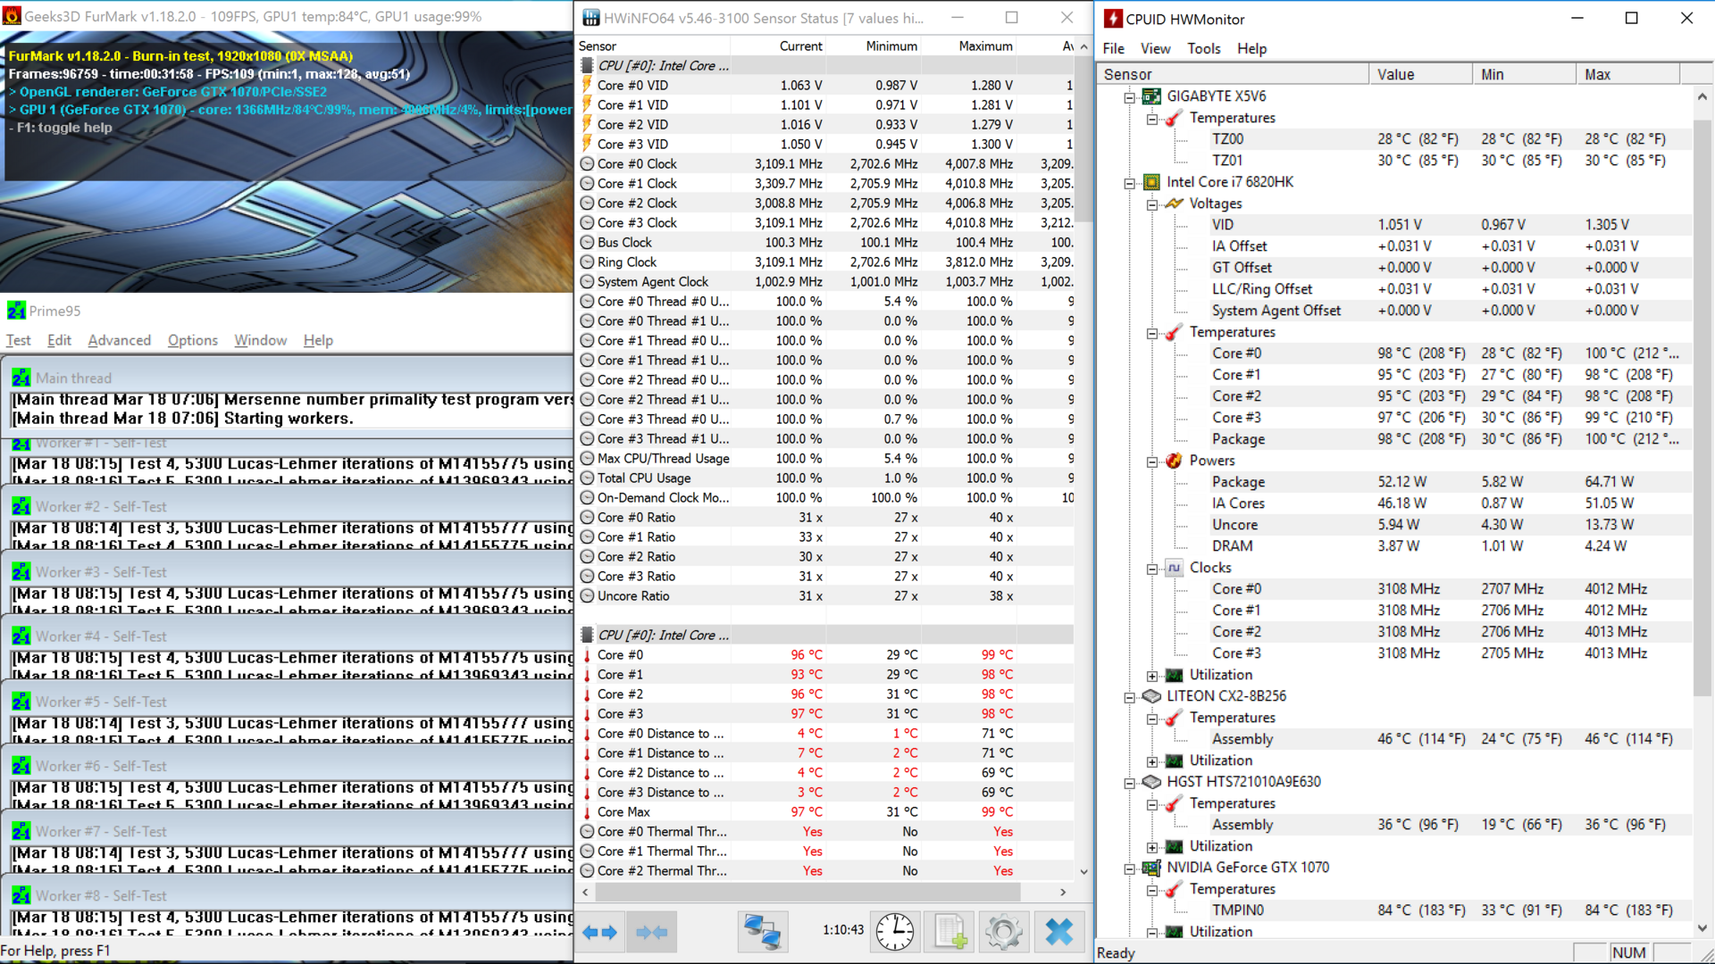Collapse the LITEON CX2-8B256 node
Screen dimensions: 1715x964
pyautogui.click(x=1129, y=696)
